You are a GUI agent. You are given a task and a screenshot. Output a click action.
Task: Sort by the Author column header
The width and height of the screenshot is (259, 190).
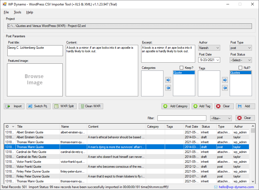pyautogui.click(x=241, y=127)
